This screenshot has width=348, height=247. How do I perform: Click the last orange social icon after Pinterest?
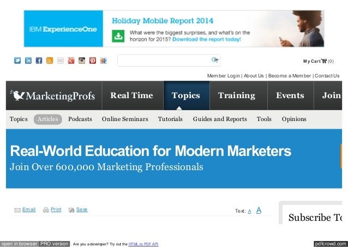coord(103,61)
